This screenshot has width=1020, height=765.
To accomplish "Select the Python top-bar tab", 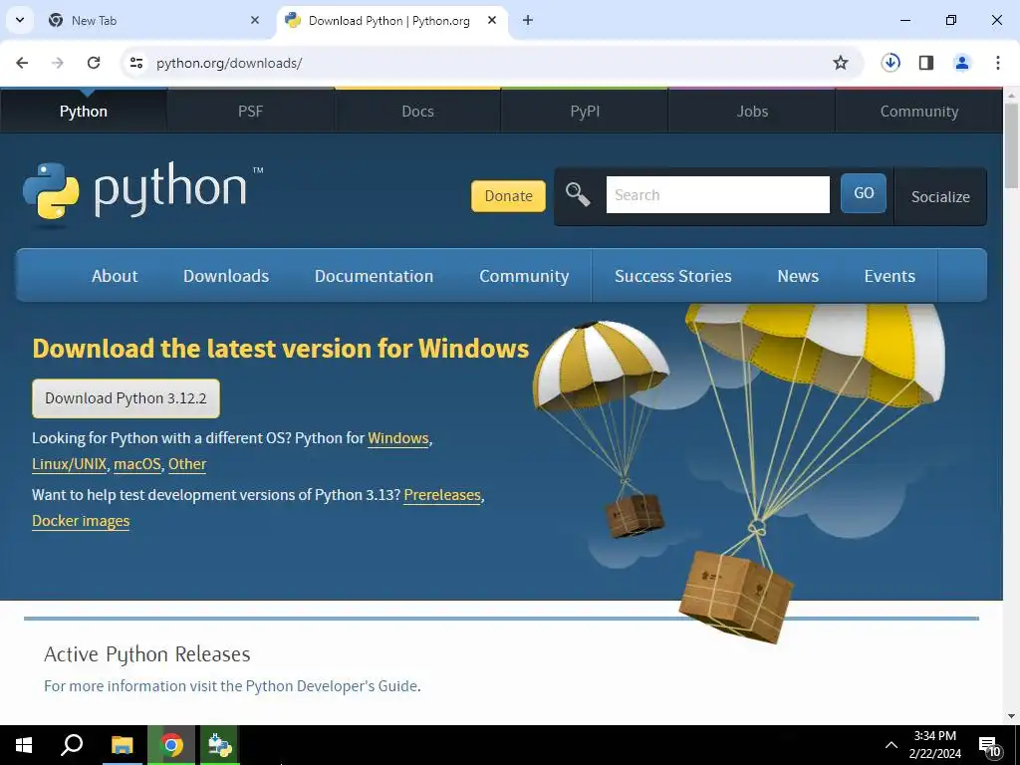I will tap(84, 112).
